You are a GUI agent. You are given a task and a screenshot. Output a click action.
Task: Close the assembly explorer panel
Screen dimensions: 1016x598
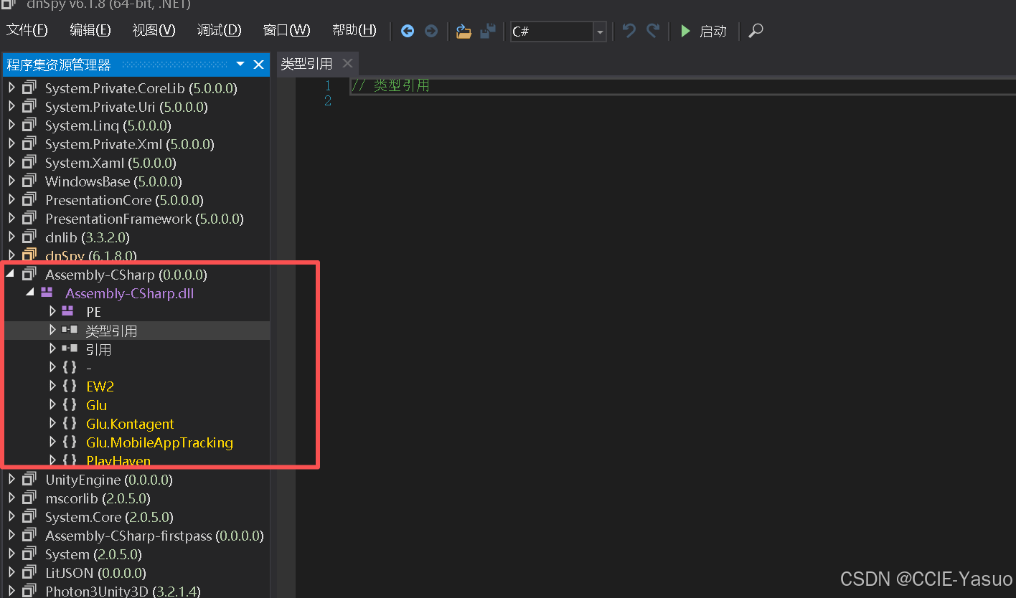[259, 65]
